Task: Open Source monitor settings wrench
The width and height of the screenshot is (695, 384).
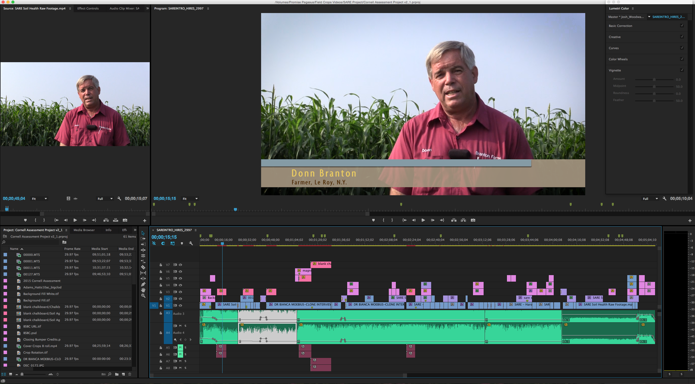Action: 119,199
